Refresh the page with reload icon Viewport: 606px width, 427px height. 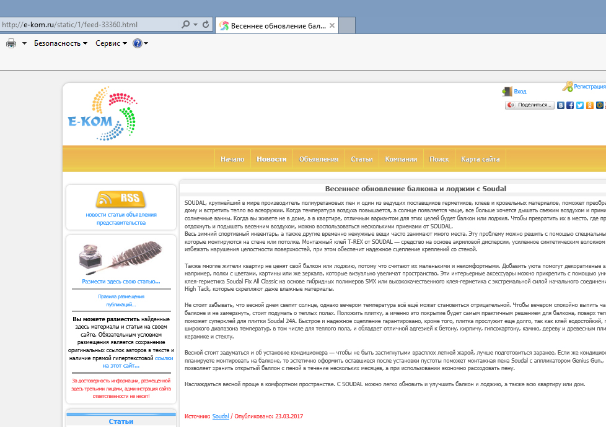206,24
